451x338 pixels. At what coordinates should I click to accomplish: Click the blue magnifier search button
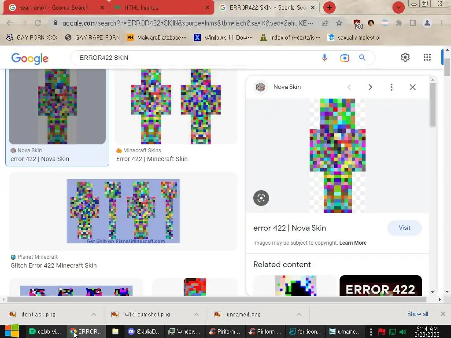coord(362,58)
